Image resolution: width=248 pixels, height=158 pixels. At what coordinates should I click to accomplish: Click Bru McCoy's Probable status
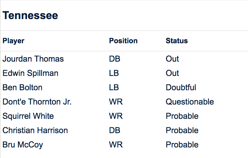[182, 145]
